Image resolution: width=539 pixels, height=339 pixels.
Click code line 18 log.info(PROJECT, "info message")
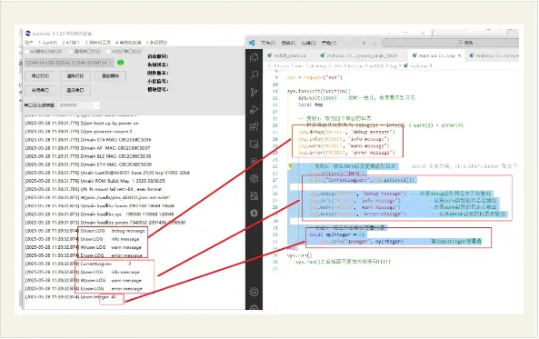(x=344, y=139)
